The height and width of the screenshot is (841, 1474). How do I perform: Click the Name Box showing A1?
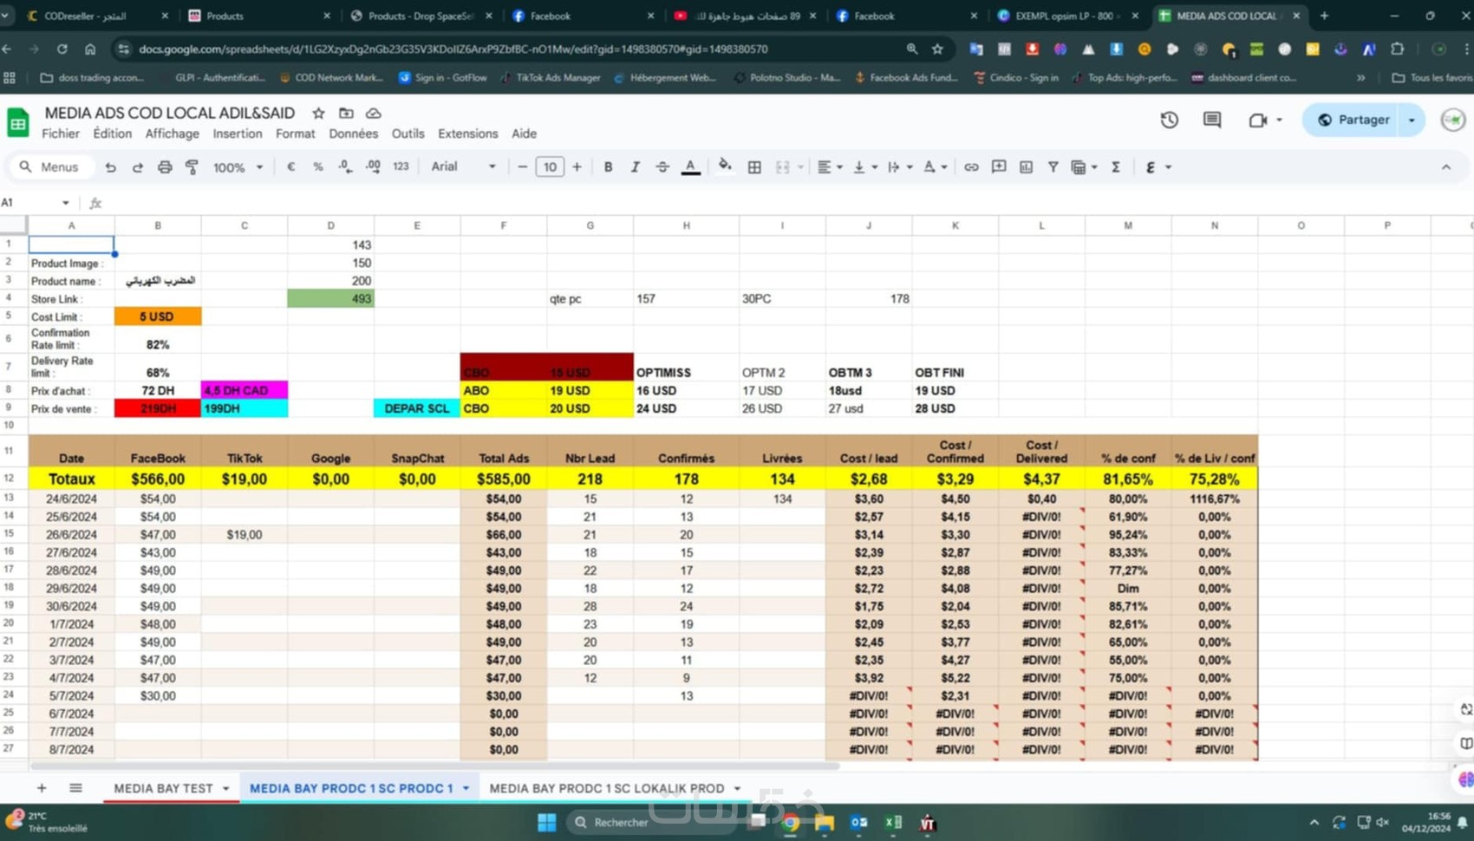point(35,203)
